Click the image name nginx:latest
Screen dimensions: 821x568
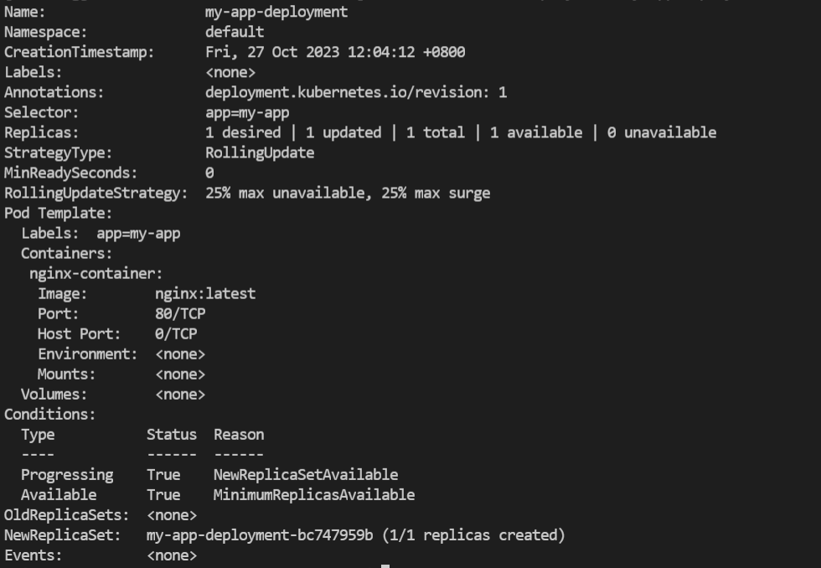(x=205, y=294)
